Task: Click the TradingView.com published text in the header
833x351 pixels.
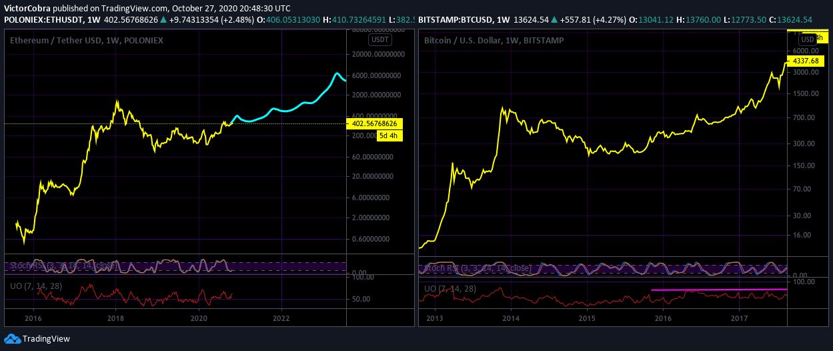Action: pyautogui.click(x=111, y=9)
